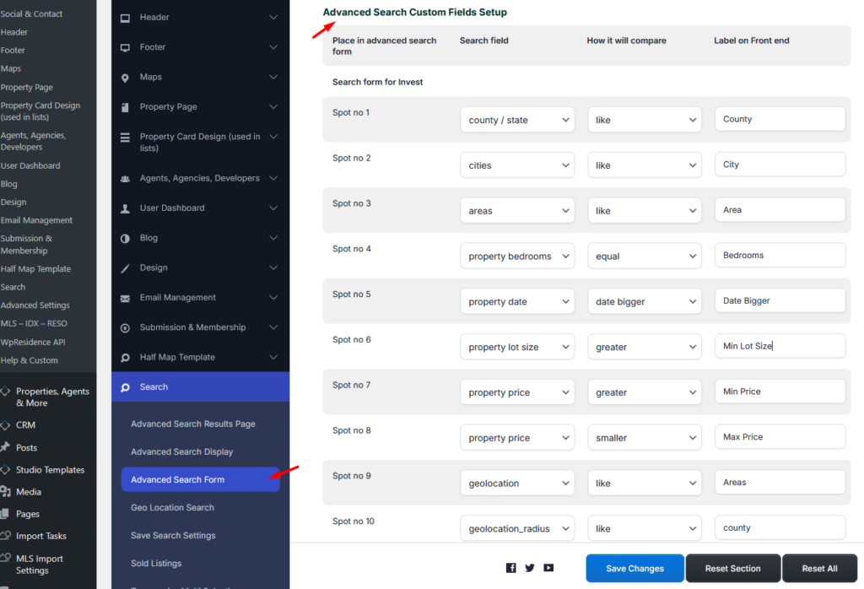Click the Footer panel icon
864x589 pixels.
coord(125,48)
